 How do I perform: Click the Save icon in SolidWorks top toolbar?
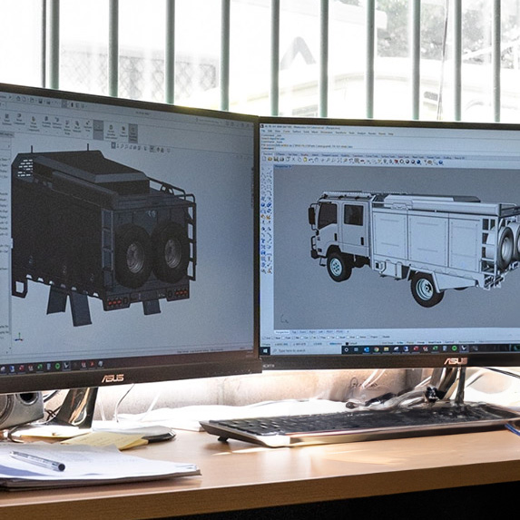pyautogui.click(x=40, y=101)
